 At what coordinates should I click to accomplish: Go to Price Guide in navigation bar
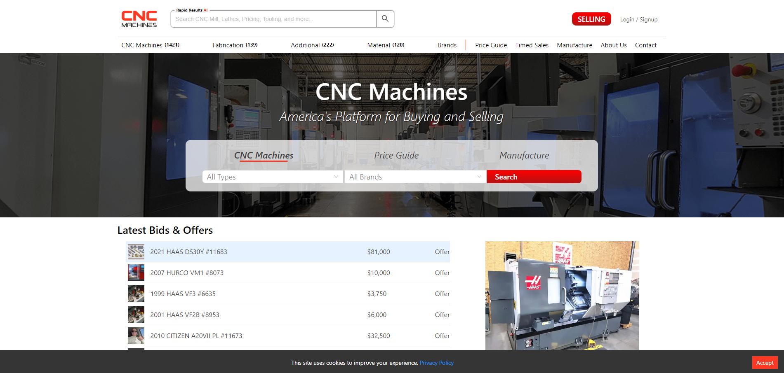(x=491, y=45)
